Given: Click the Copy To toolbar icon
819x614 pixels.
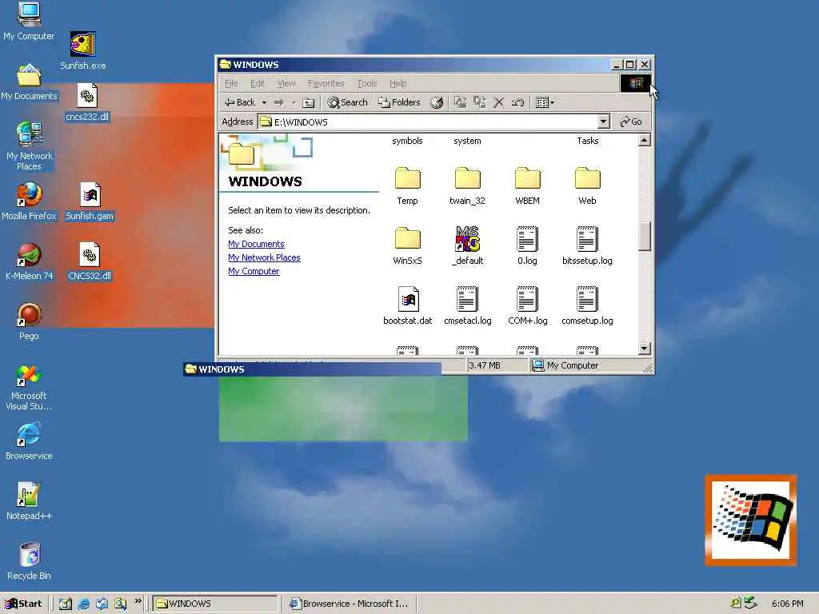Looking at the screenshot, I should pos(480,102).
